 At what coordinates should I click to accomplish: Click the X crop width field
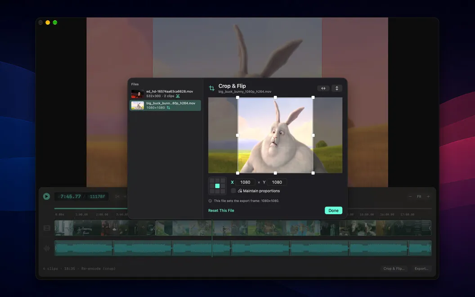point(245,182)
